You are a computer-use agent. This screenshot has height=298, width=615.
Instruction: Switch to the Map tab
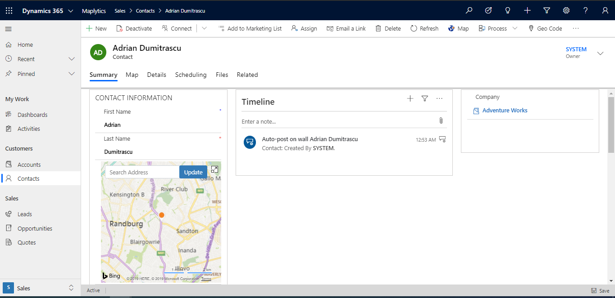pyautogui.click(x=132, y=75)
